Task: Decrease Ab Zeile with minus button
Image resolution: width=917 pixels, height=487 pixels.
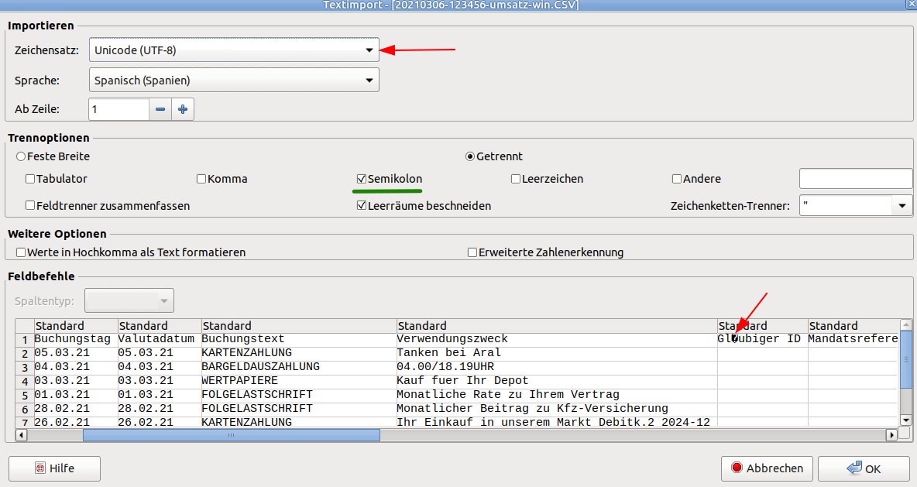Action: 160,109
